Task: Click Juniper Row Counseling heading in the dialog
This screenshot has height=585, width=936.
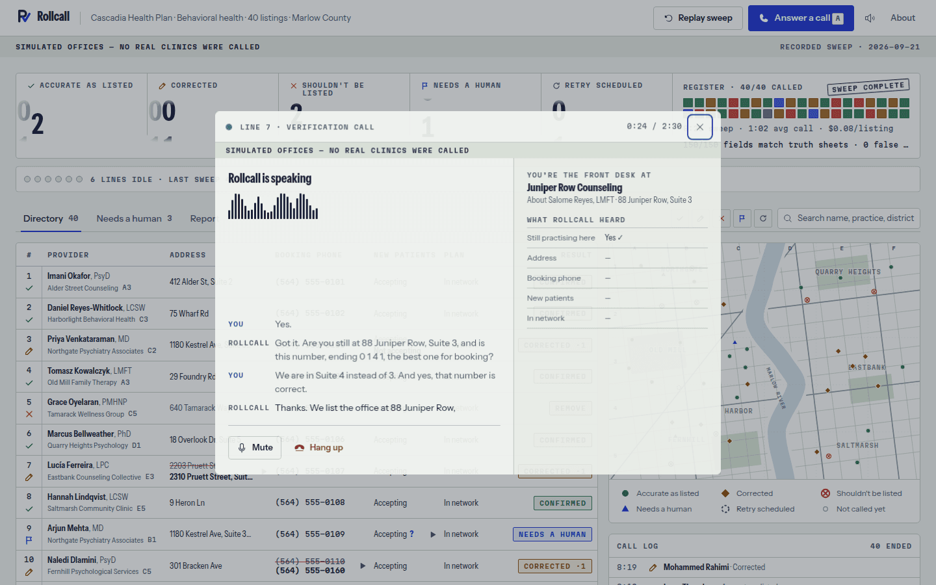Action: (x=575, y=188)
